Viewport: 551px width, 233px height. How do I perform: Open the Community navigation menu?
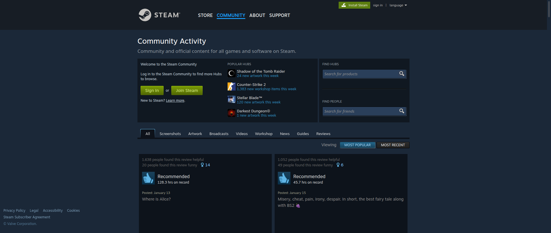point(231,15)
